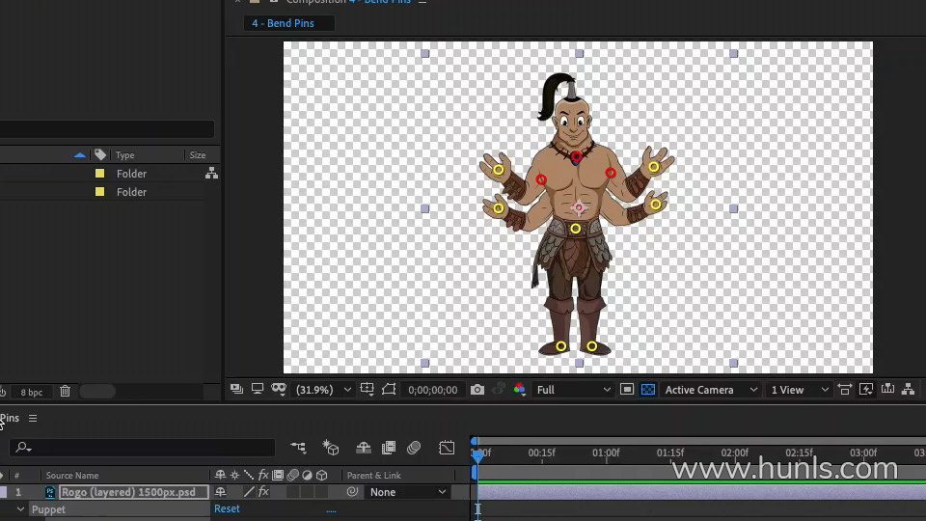Toggle the Transparency Grid button
The width and height of the screenshot is (926, 521).
pos(648,390)
